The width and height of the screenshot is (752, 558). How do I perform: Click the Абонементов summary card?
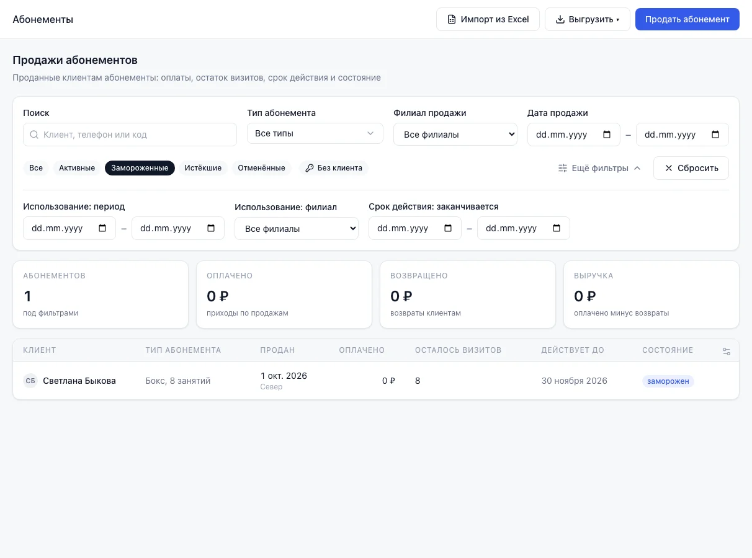(x=101, y=294)
